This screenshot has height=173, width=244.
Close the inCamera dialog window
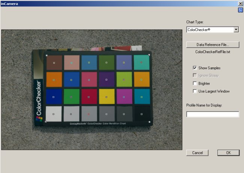pyautogui.click(x=240, y=4)
